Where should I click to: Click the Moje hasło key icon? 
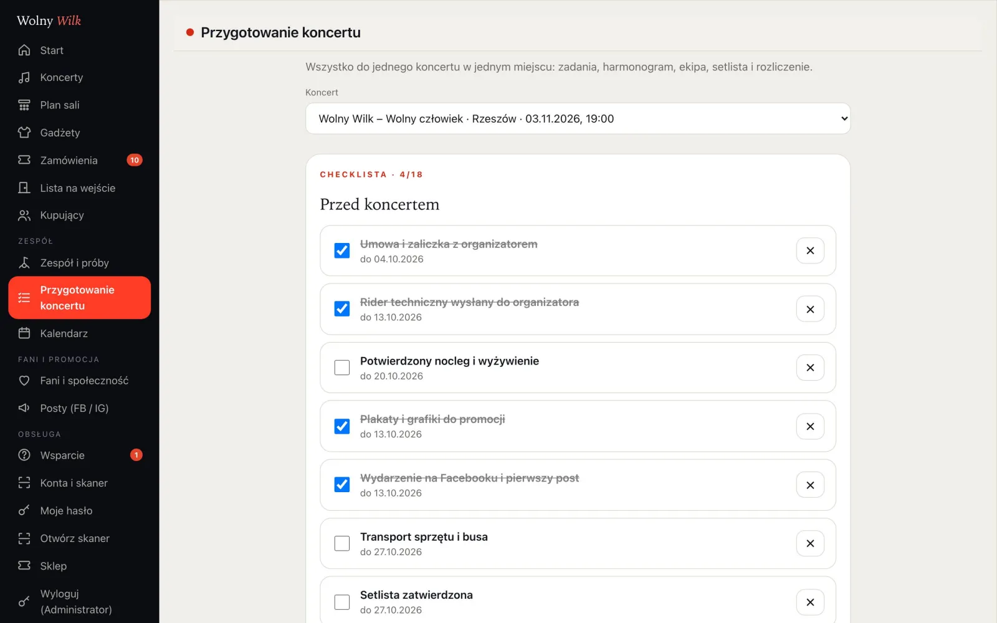click(x=24, y=510)
